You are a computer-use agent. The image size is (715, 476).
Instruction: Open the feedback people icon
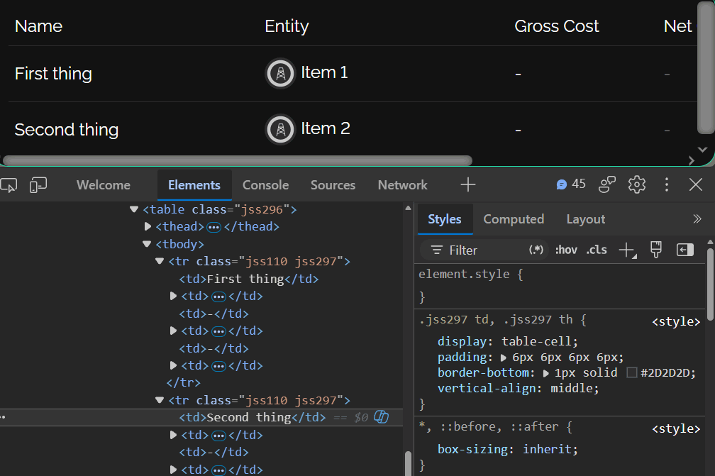pos(607,184)
